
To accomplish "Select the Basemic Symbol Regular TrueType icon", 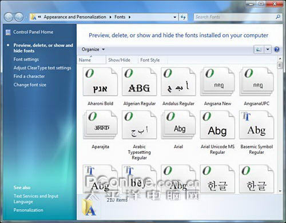I will 256,125.
